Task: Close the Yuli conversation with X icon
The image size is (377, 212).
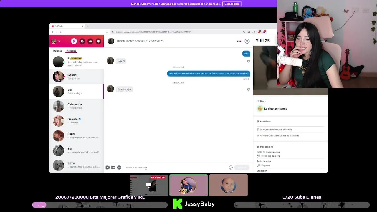Action: (247, 41)
